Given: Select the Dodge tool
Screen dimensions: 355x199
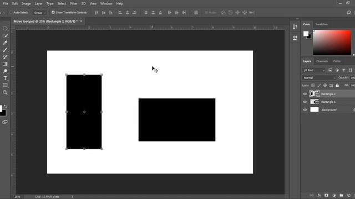Looking at the screenshot, I should (5, 71).
